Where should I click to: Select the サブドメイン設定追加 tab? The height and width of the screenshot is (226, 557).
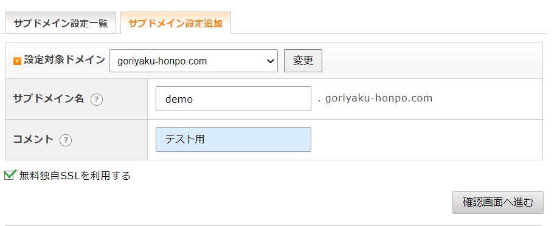[176, 24]
